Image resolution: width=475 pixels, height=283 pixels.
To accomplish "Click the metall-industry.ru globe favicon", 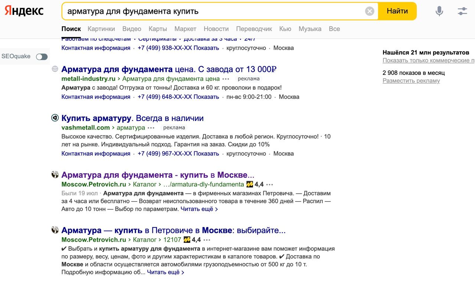I will 55,69.
